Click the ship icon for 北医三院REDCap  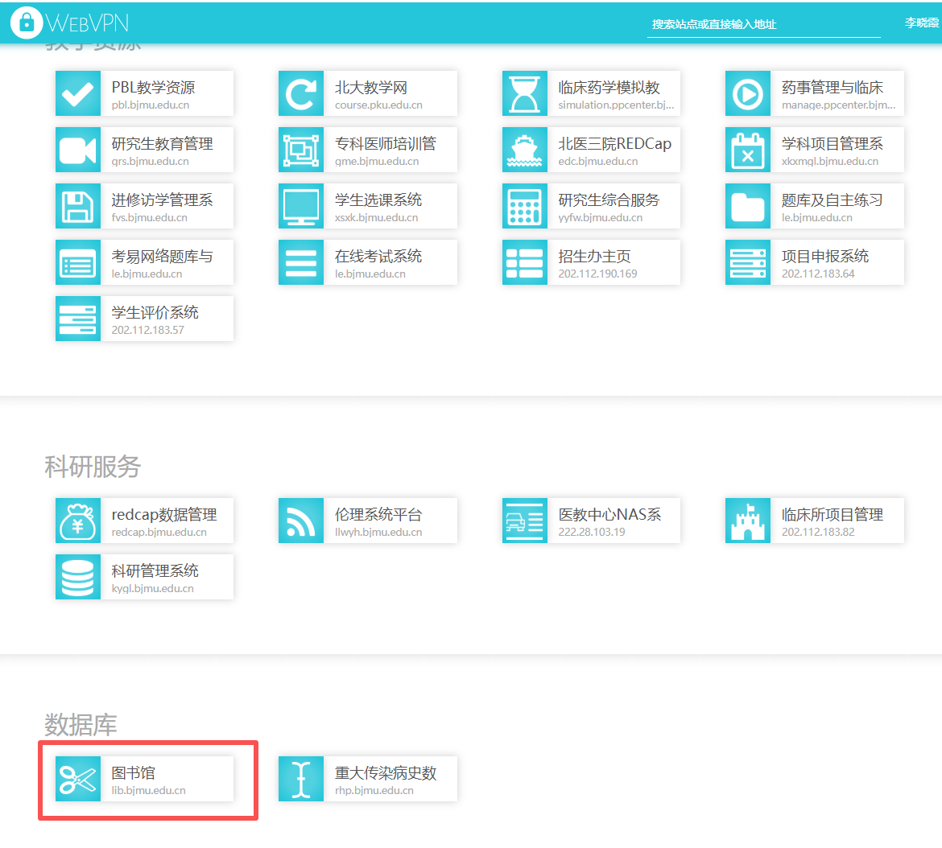pyautogui.click(x=525, y=150)
